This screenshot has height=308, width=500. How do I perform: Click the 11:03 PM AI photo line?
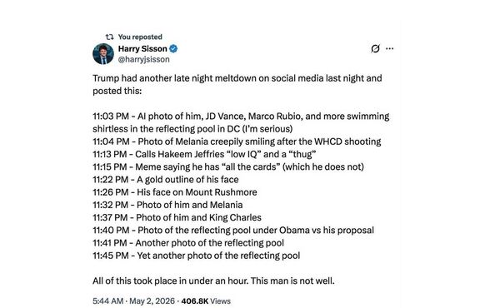coord(241,122)
